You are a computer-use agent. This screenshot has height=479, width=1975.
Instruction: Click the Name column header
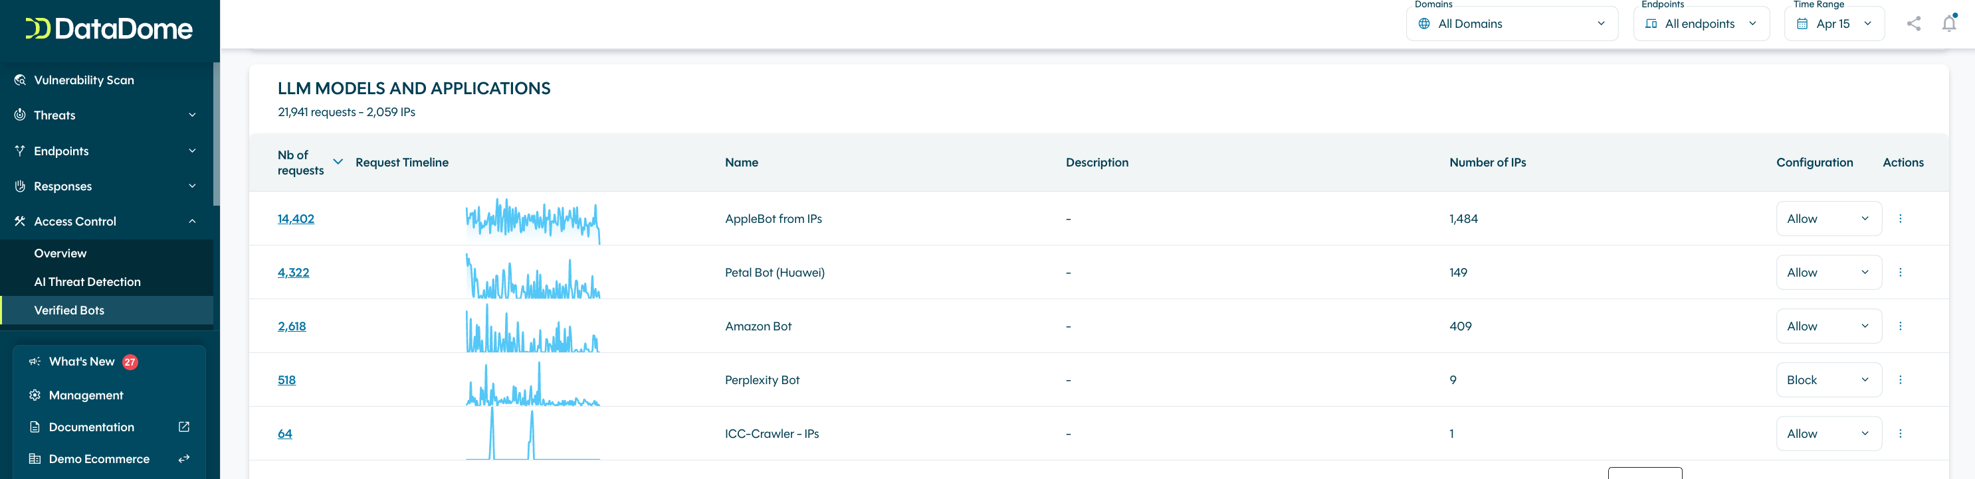742,163
